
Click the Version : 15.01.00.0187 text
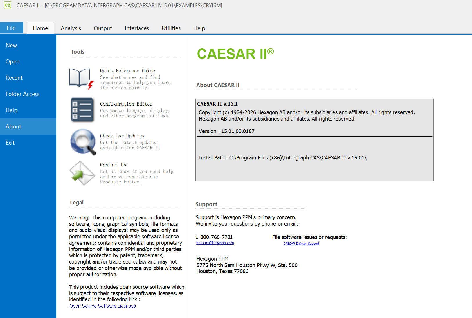tap(227, 131)
